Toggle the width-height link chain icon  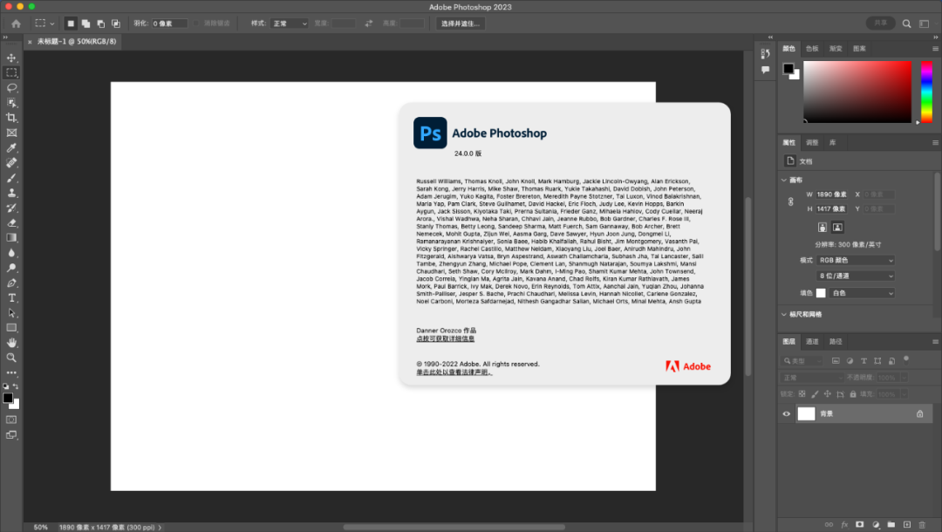790,201
